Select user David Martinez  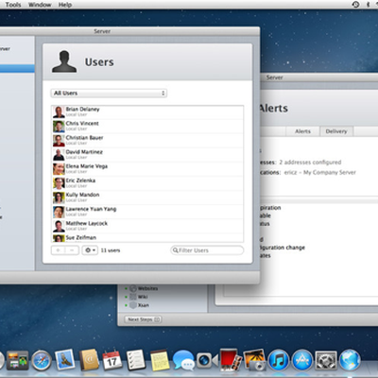pos(147,155)
